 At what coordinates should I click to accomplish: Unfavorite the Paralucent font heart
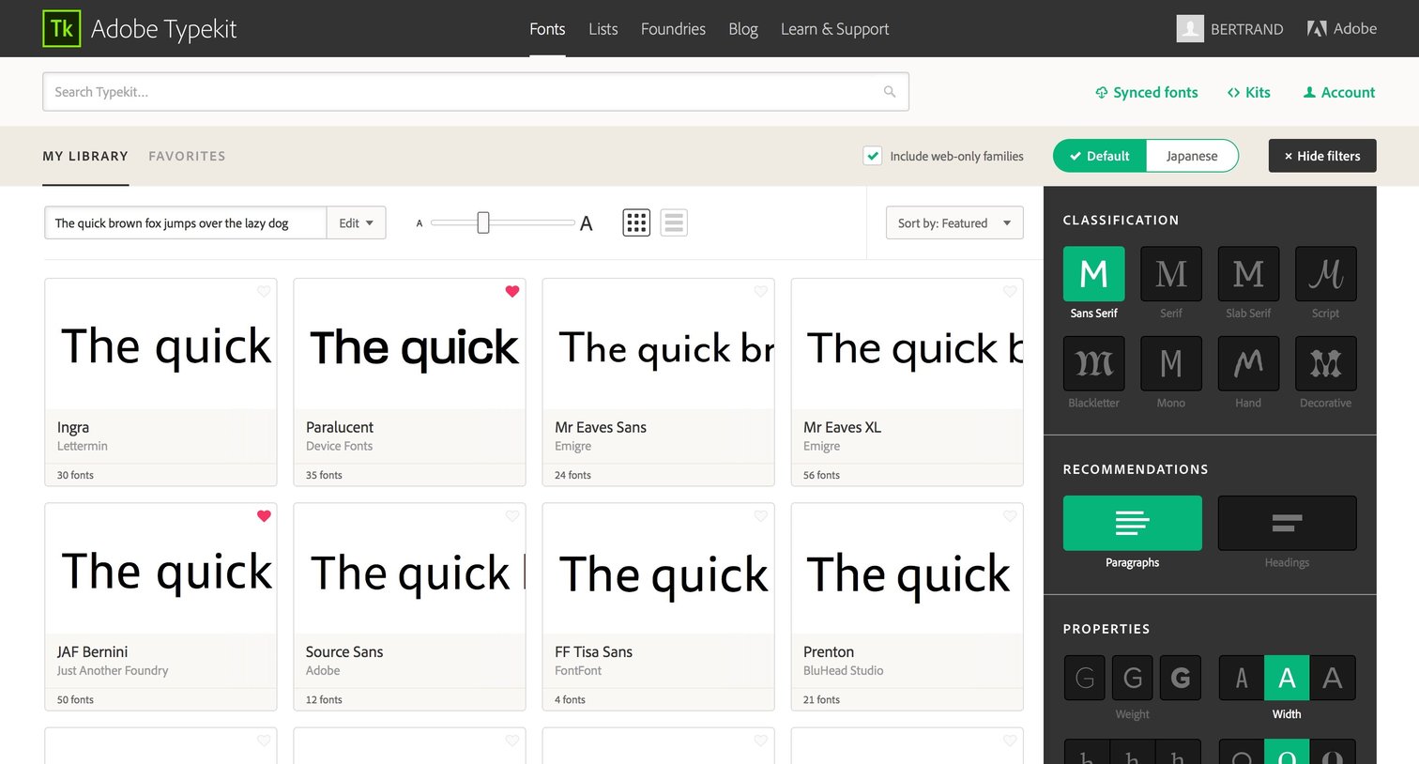(512, 291)
